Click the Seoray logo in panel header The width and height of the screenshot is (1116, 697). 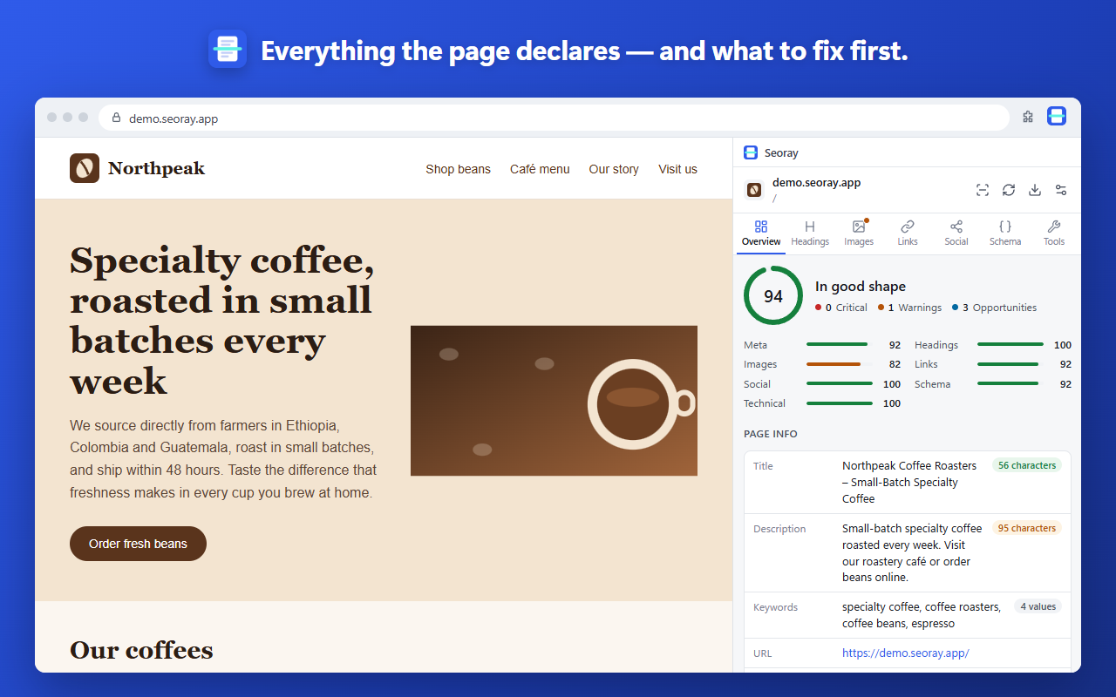pos(751,152)
